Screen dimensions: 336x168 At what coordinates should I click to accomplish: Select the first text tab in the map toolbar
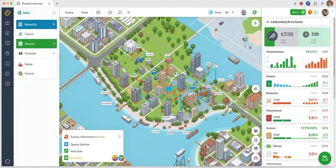pyautogui.click(x=69, y=13)
